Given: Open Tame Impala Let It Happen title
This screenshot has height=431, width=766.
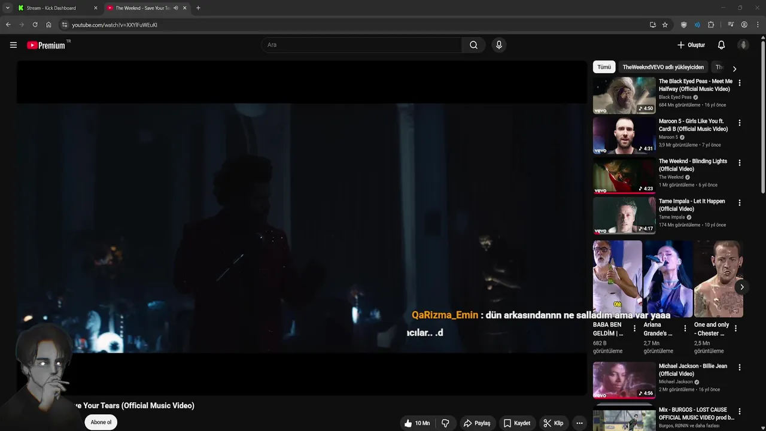Looking at the screenshot, I should tap(692, 205).
